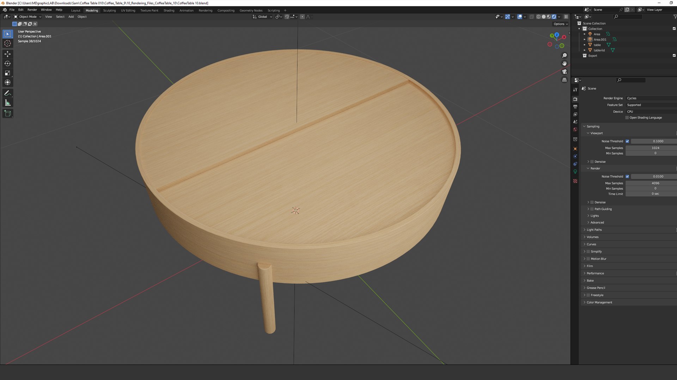Open the viewport Options button

560,24
